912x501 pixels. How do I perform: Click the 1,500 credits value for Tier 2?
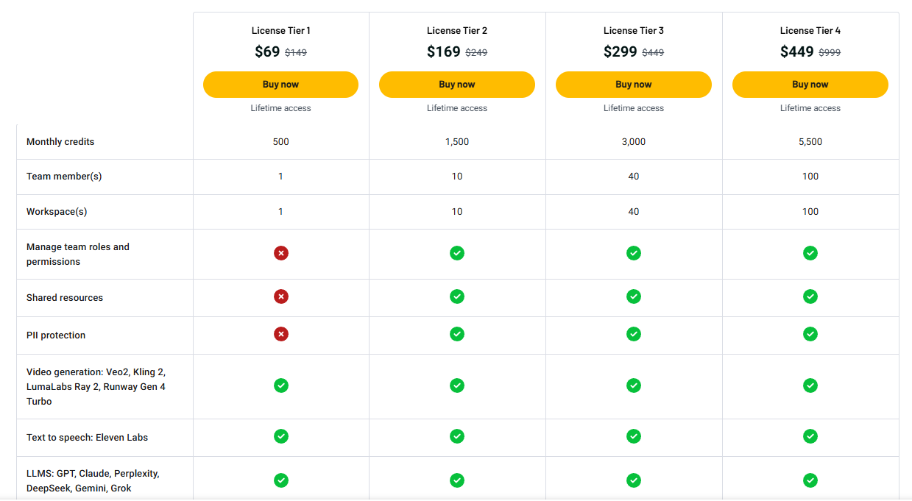[457, 142]
